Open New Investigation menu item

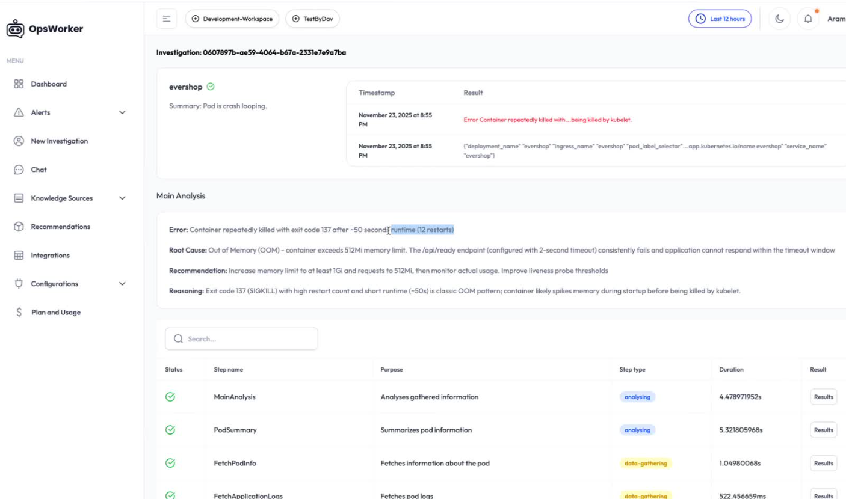[x=59, y=141]
